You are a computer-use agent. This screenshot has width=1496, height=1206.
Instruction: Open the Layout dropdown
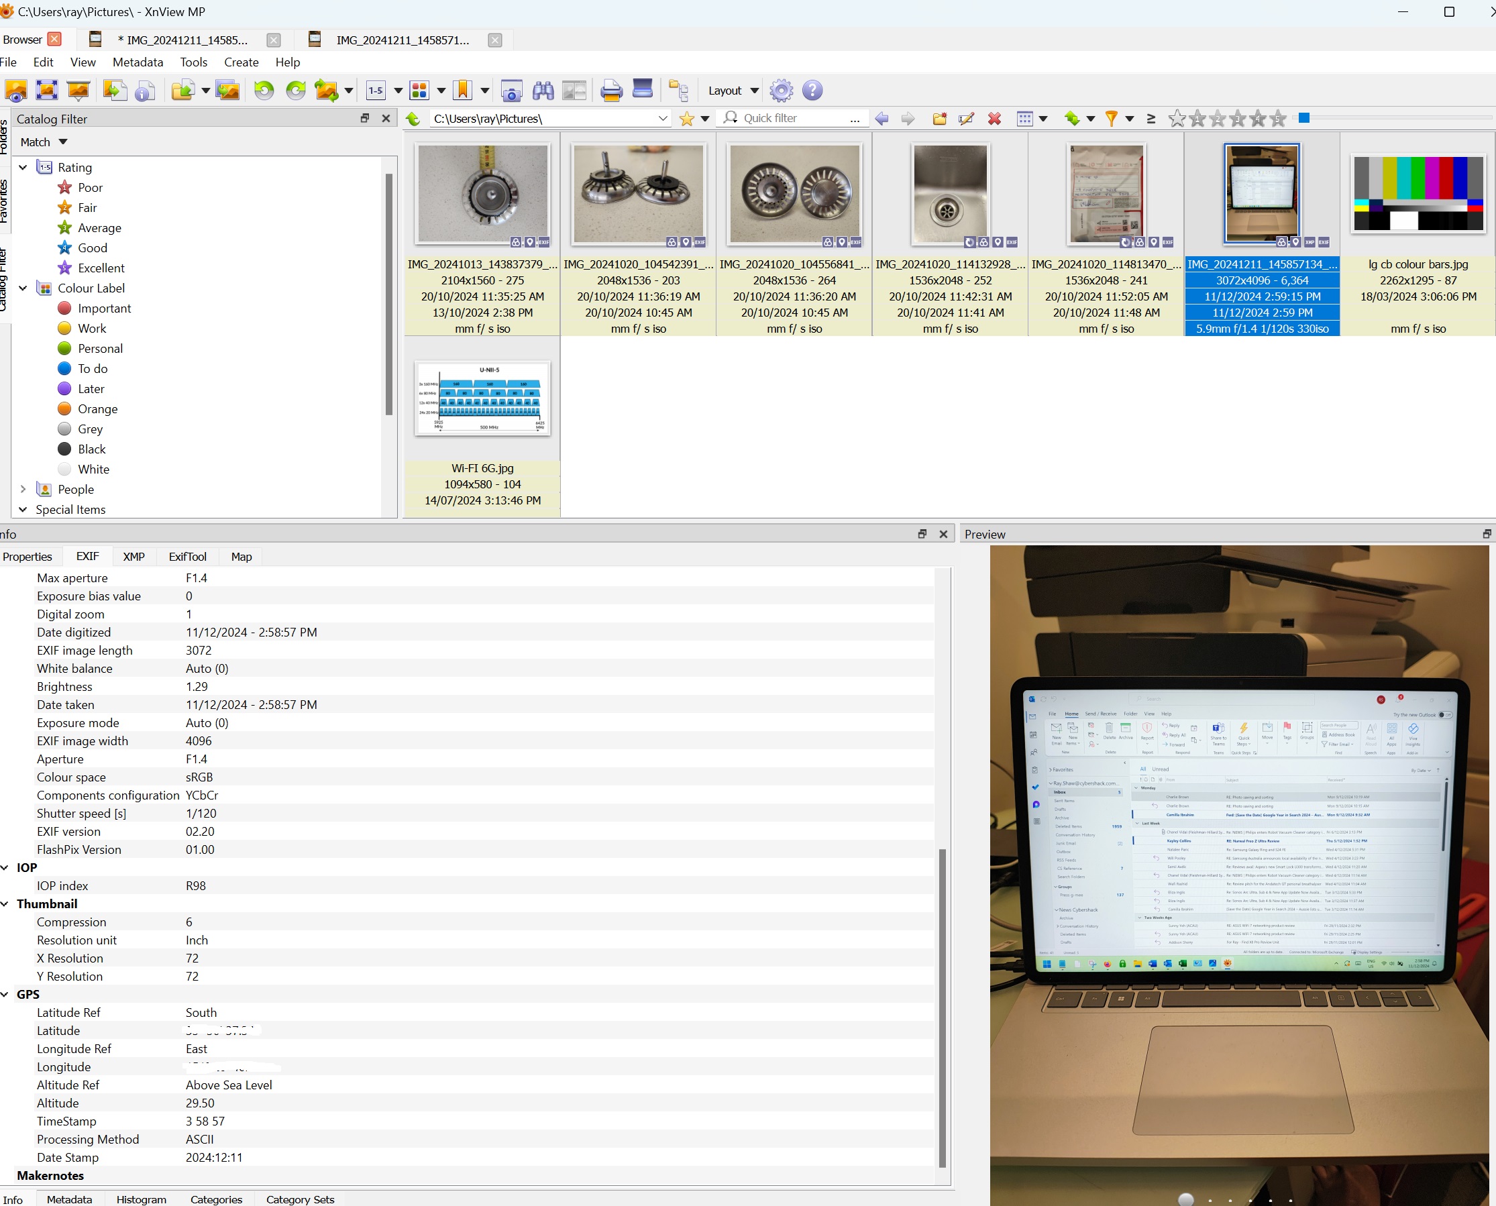pyautogui.click(x=733, y=91)
